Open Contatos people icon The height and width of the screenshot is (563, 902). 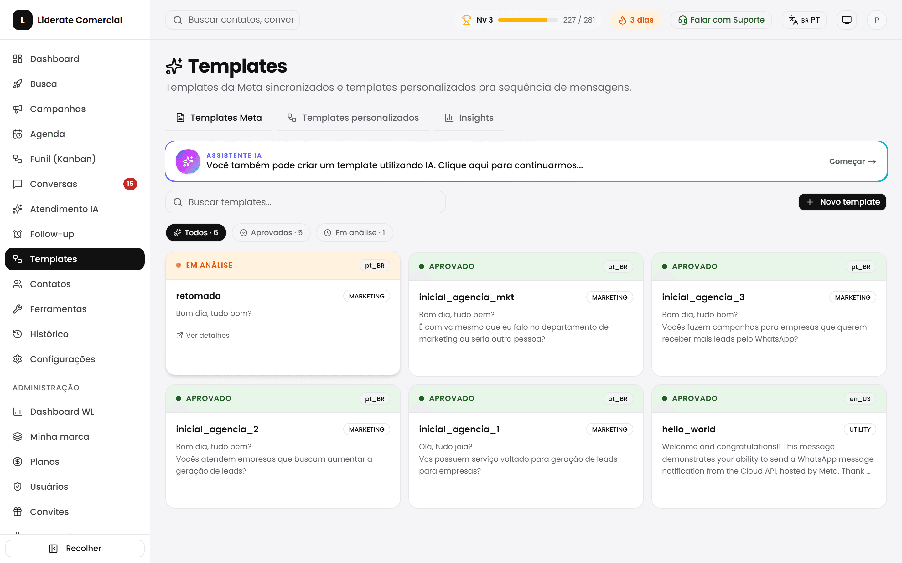[18, 284]
